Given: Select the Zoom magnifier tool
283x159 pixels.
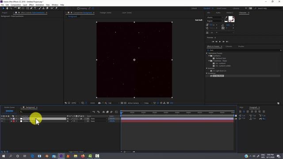Looking at the screenshot, I should pyautogui.click(x=11, y=8).
